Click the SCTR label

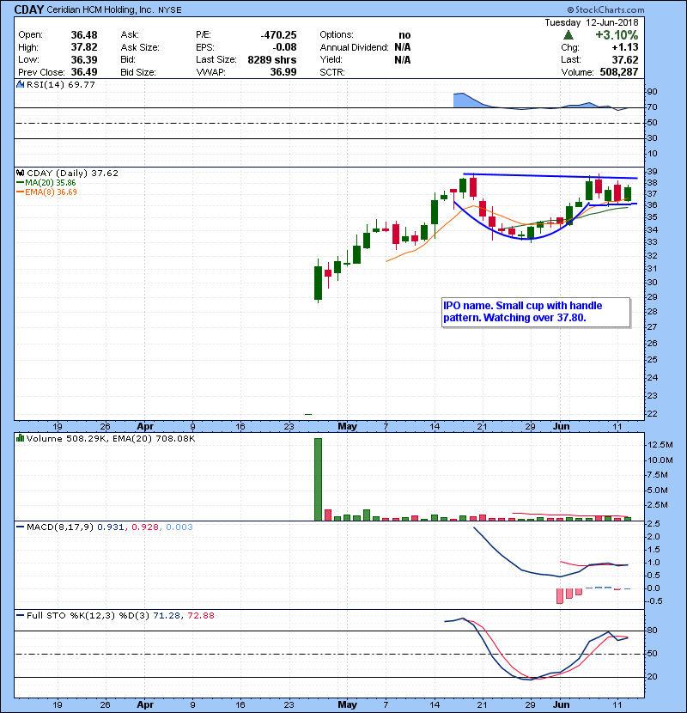332,72
